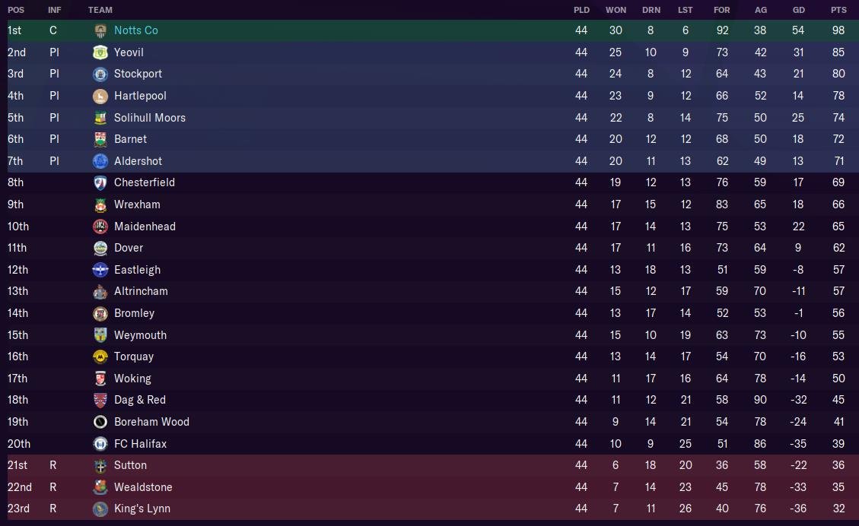
Task: Open the FC Halifax team link
Action: pos(140,443)
